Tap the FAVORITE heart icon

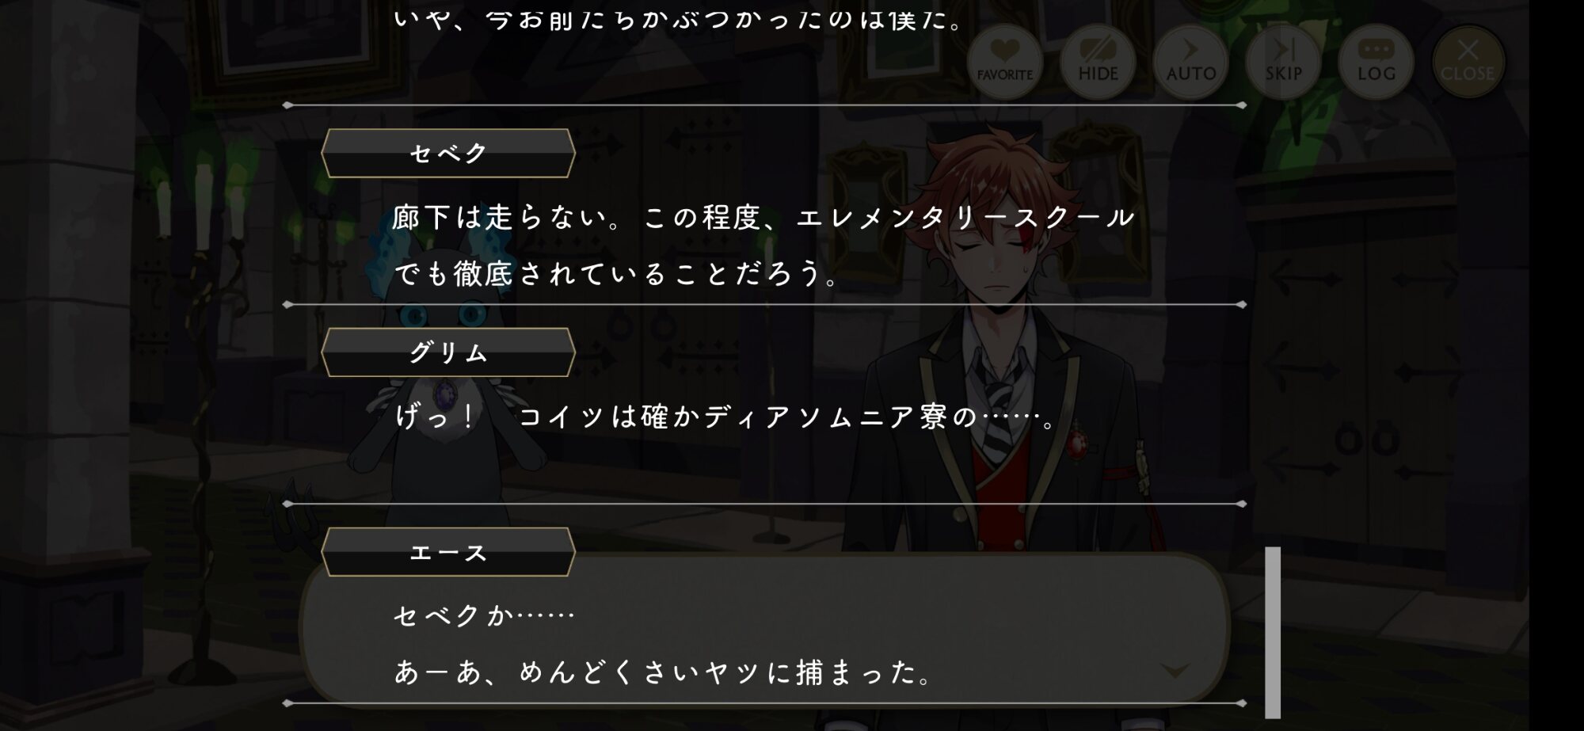tap(1004, 62)
